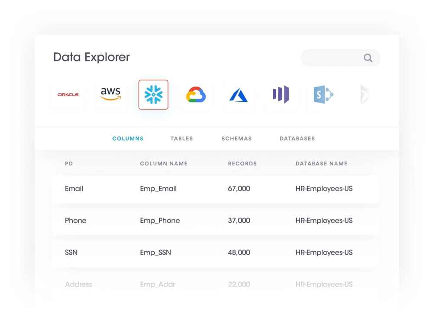
Task: Click the SSN row in the table
Action: 215,252
